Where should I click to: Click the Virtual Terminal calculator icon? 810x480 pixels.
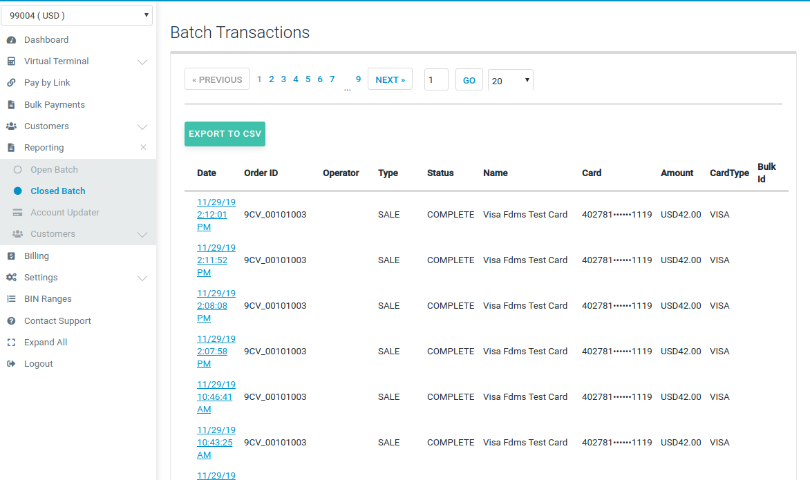point(11,61)
